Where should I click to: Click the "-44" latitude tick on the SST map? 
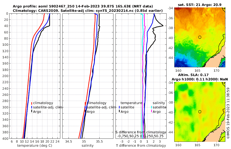pos(171,58)
